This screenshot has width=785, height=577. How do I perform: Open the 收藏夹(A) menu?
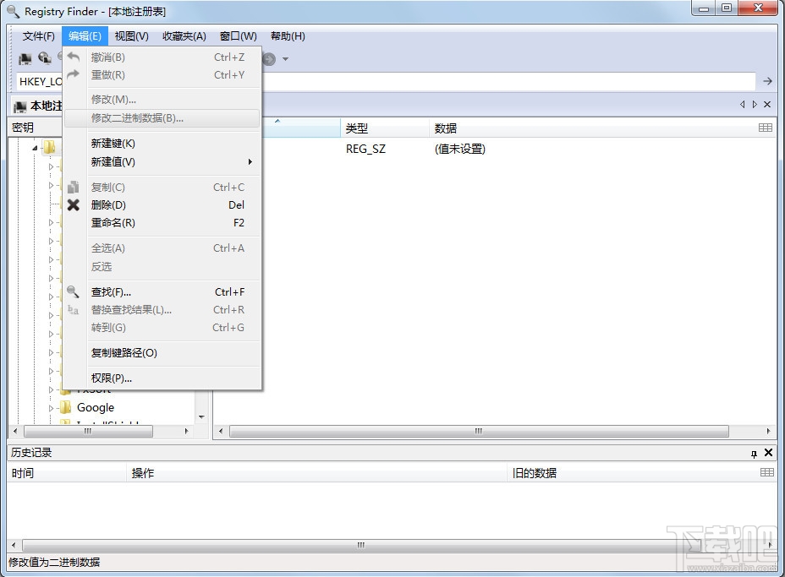coord(184,35)
